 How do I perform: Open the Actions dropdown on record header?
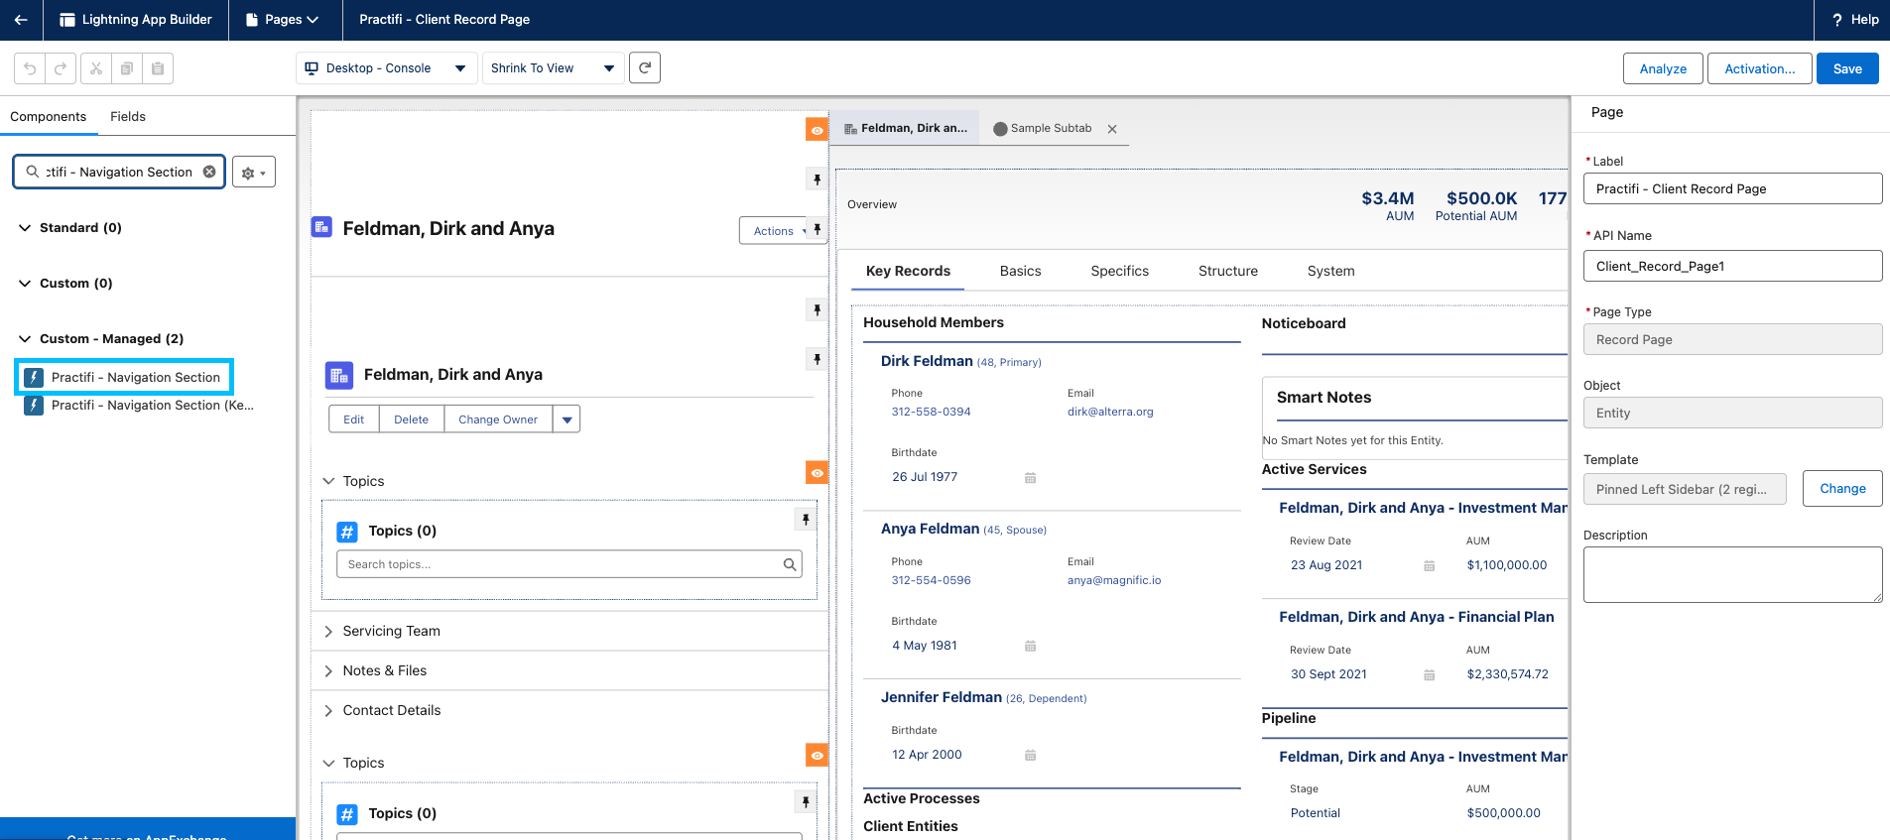[774, 231]
